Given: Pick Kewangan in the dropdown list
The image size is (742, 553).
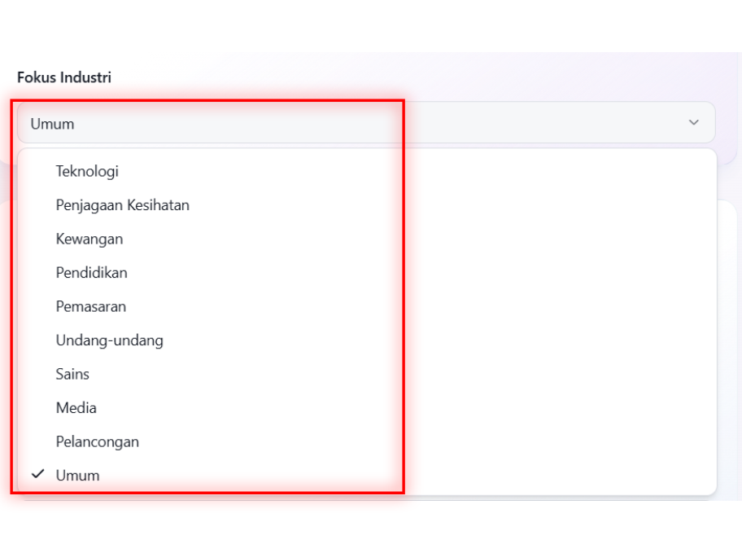Looking at the screenshot, I should pos(89,239).
